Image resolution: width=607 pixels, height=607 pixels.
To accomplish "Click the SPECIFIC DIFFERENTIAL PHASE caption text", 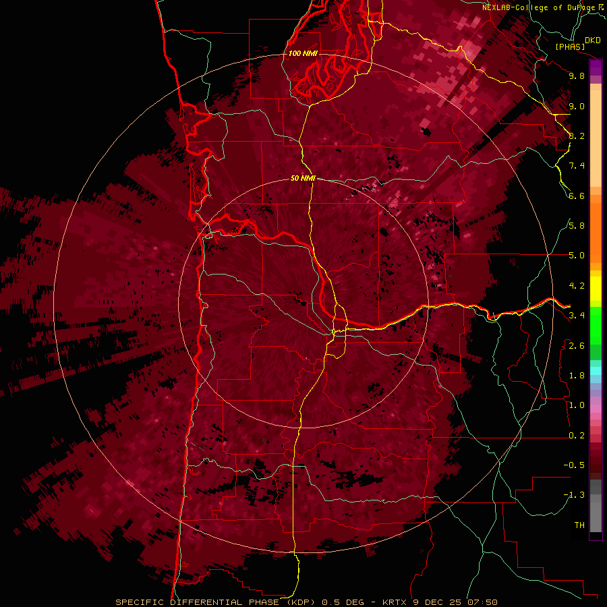I will tap(197, 602).
